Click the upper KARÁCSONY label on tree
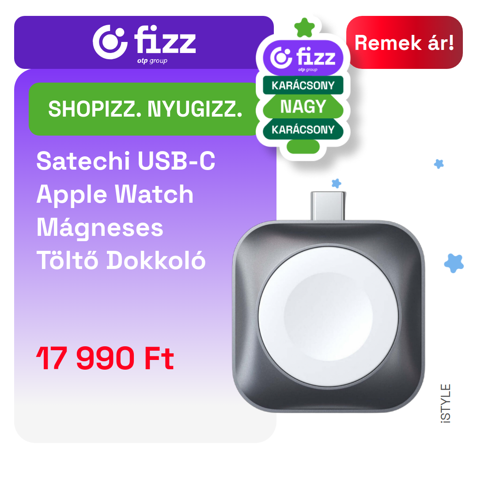The image size is (477, 477). pos(303,85)
